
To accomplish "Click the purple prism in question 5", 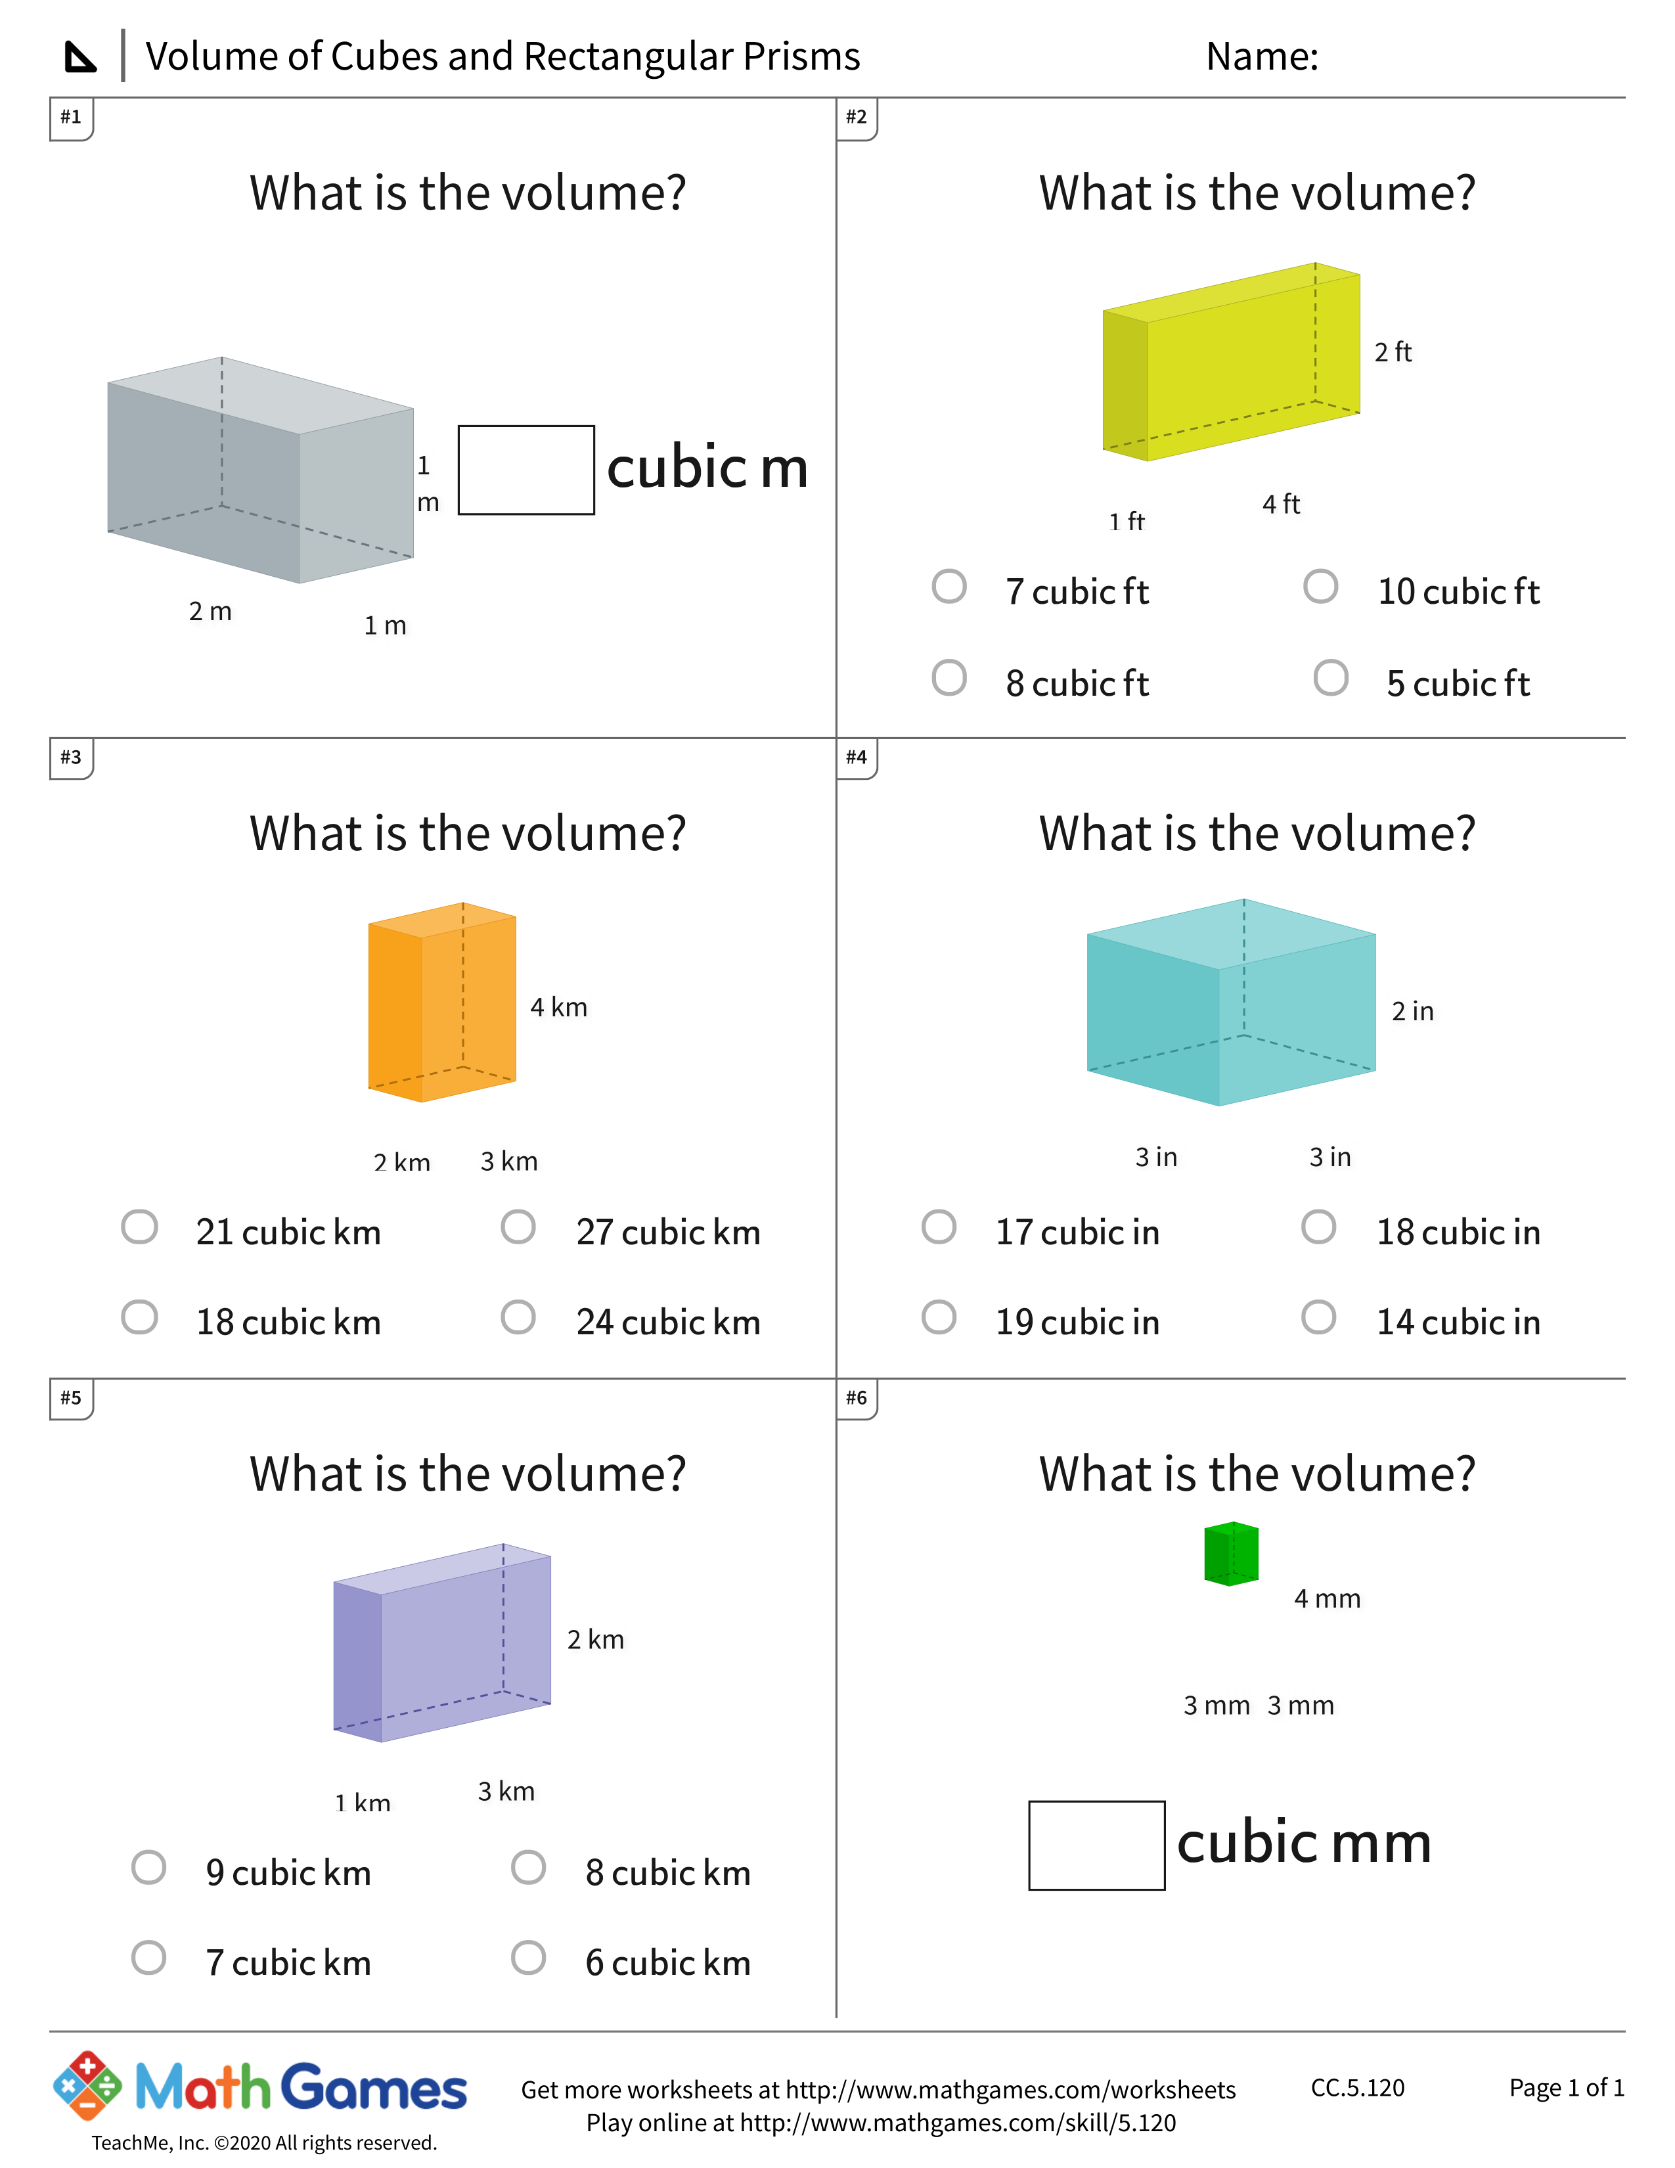I will point(441,1643).
